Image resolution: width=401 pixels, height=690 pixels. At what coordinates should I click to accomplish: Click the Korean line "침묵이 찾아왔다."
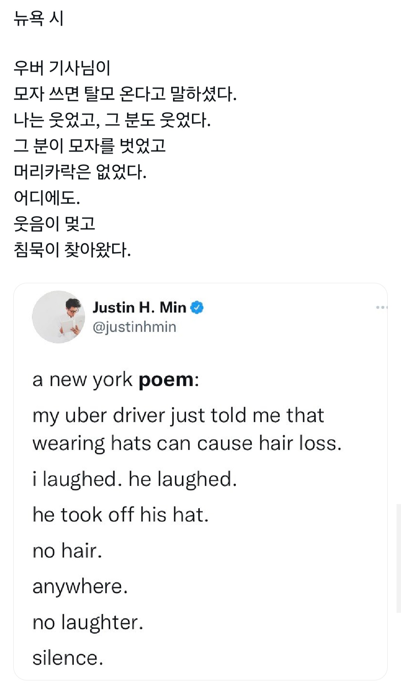(x=72, y=250)
